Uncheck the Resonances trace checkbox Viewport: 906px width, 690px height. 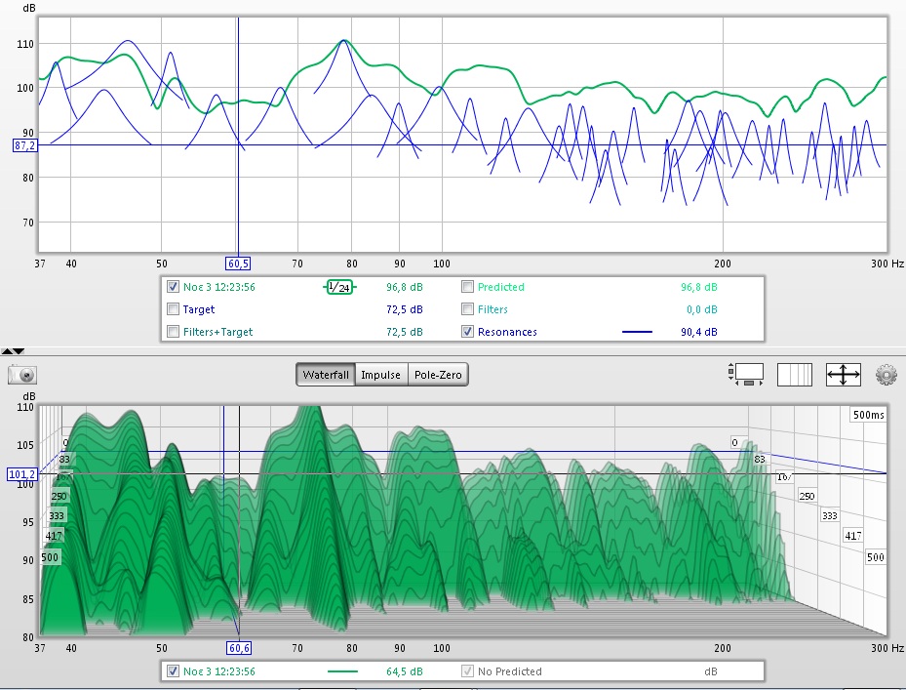[x=468, y=332]
